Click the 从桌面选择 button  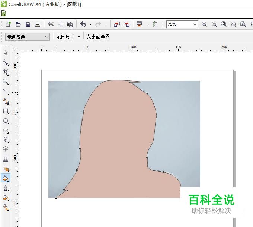coord(98,37)
